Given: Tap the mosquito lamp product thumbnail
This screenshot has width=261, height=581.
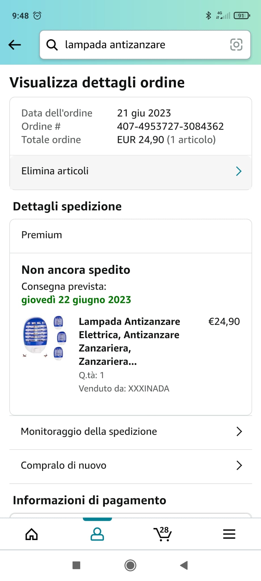Looking at the screenshot, I should tap(44, 338).
